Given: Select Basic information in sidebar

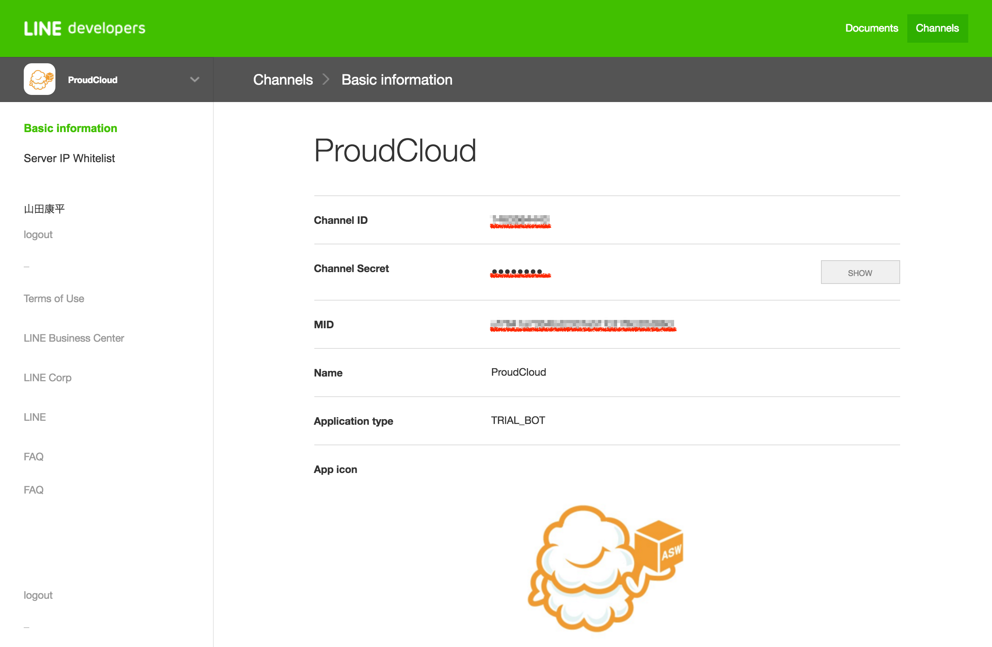Looking at the screenshot, I should [70, 128].
